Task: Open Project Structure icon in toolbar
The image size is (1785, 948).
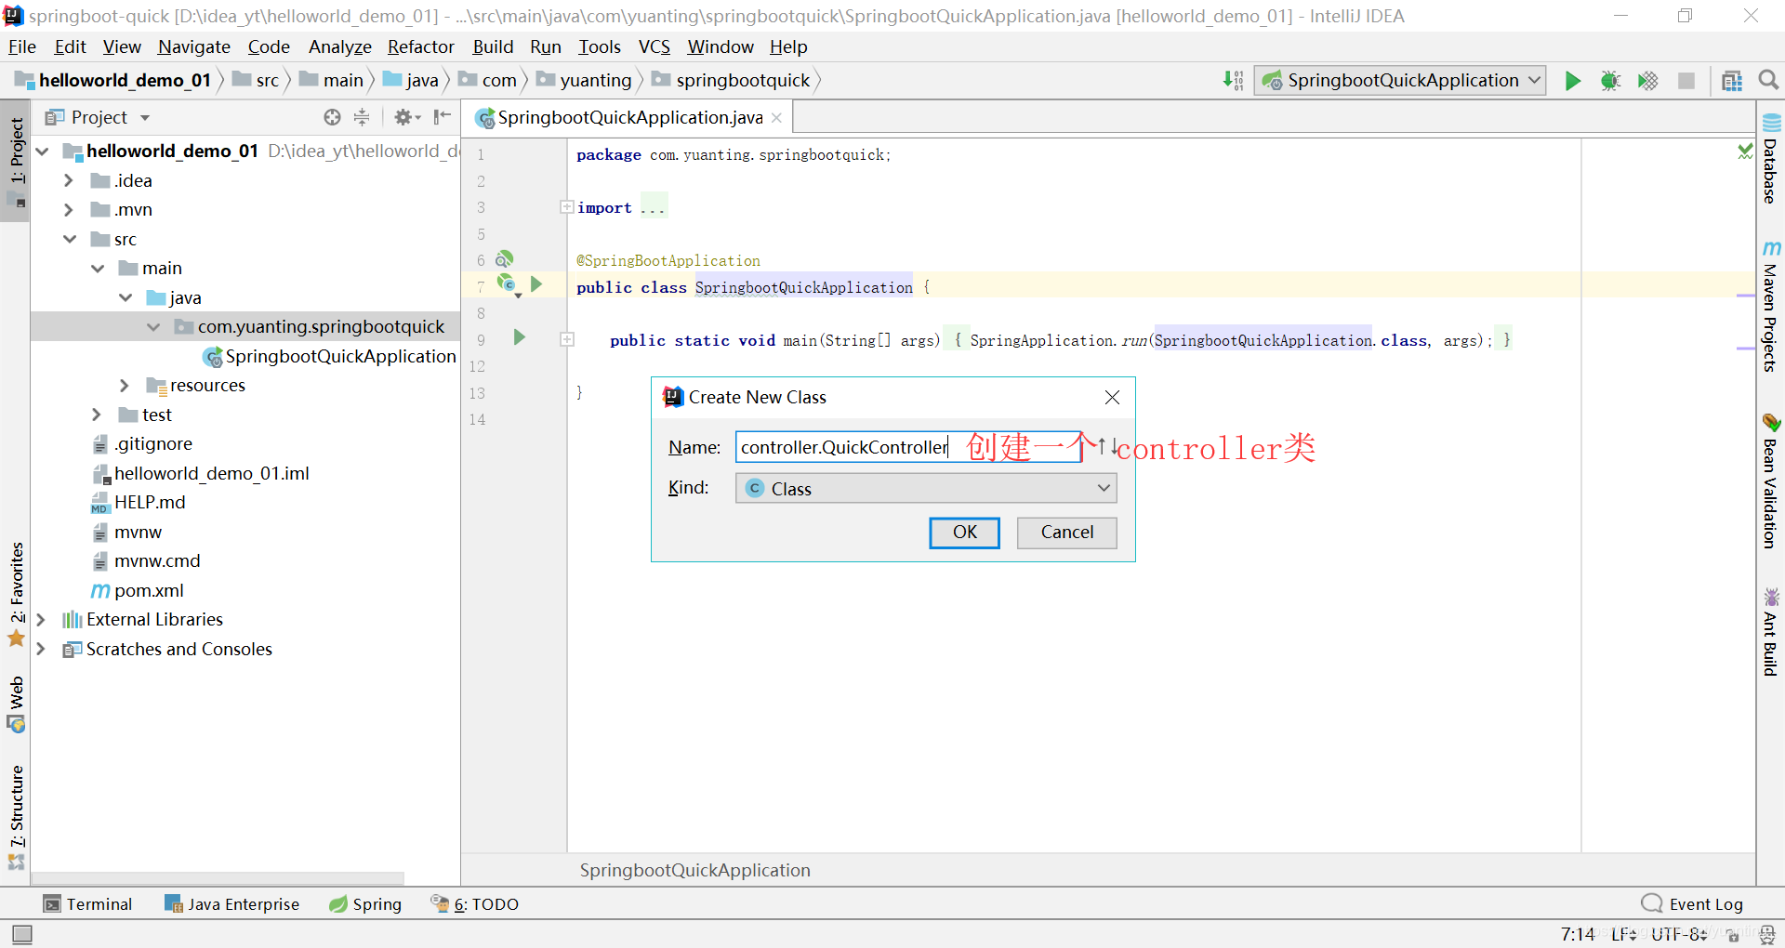Action: (x=1731, y=81)
